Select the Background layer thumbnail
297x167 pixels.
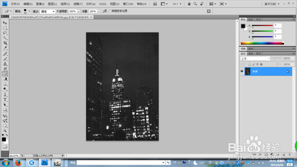point(248,71)
